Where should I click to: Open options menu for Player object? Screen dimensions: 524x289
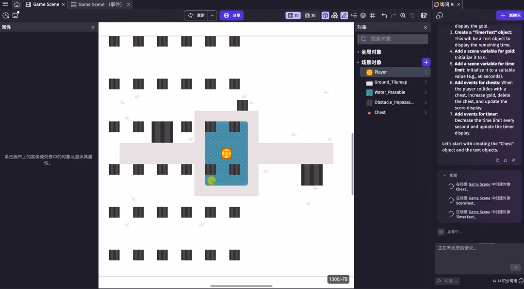426,72
